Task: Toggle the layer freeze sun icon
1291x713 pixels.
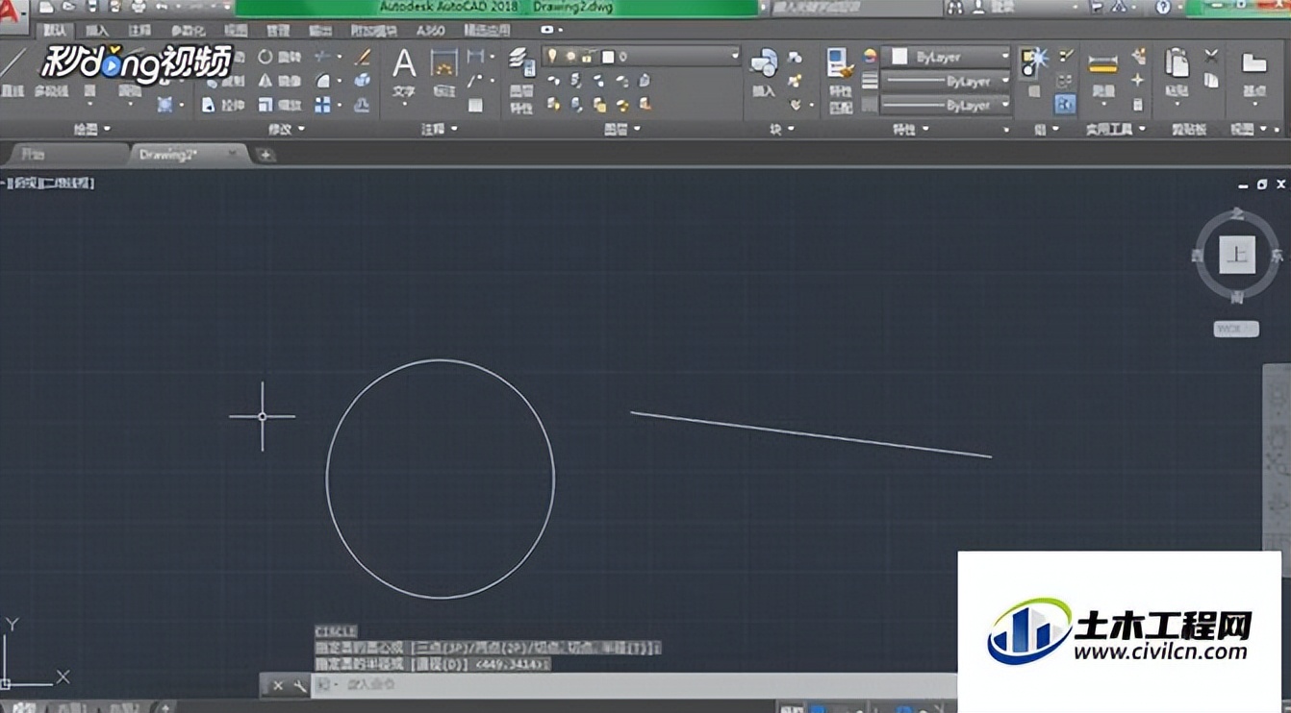Action: (570, 57)
